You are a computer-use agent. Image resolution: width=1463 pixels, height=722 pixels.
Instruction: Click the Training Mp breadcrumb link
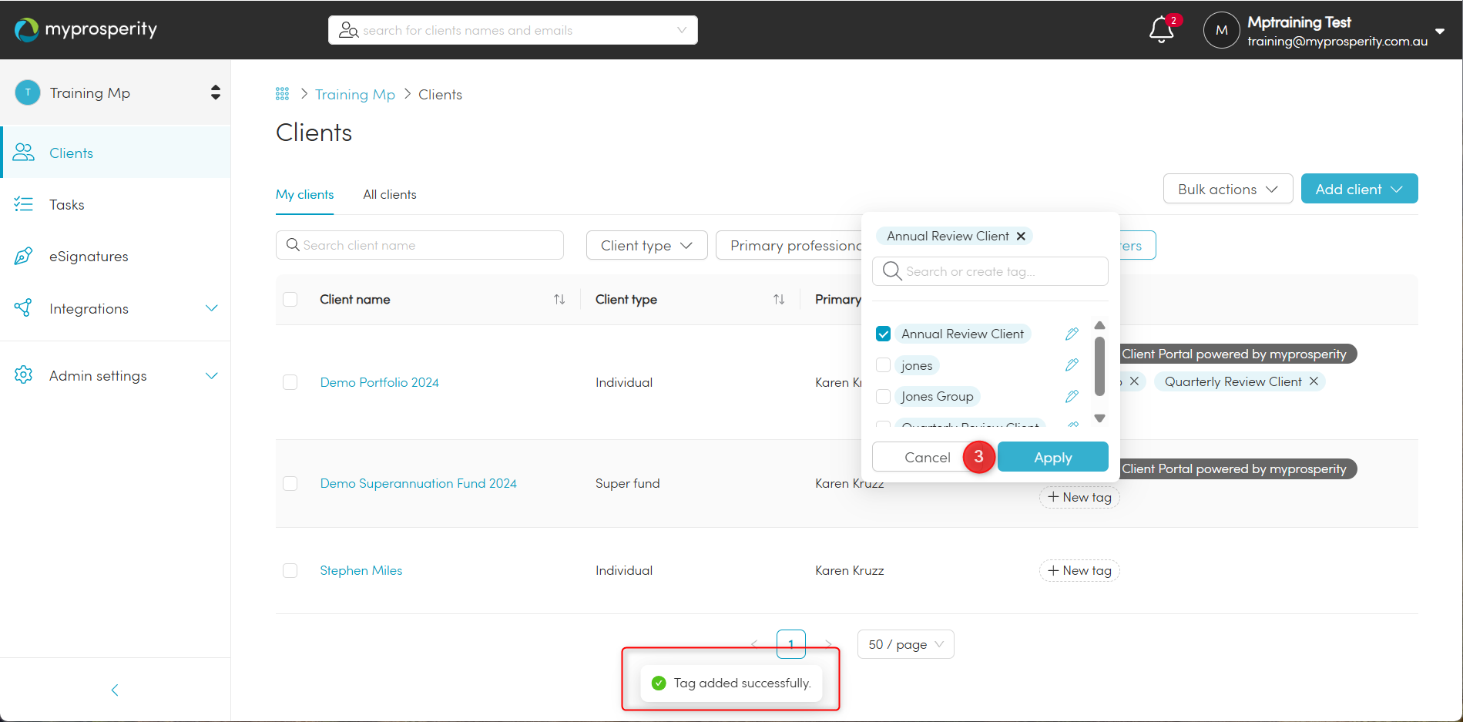(355, 94)
